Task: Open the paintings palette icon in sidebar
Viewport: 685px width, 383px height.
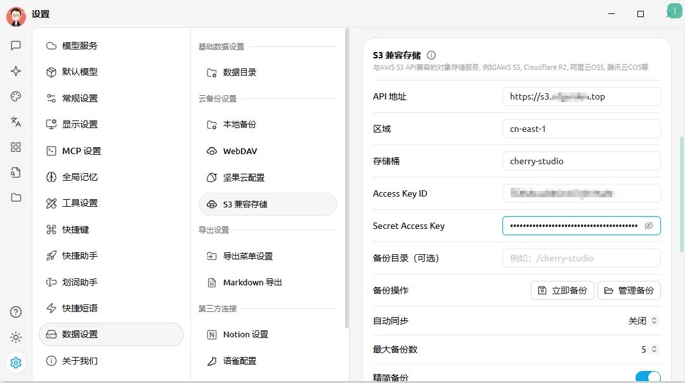Action: point(16,96)
